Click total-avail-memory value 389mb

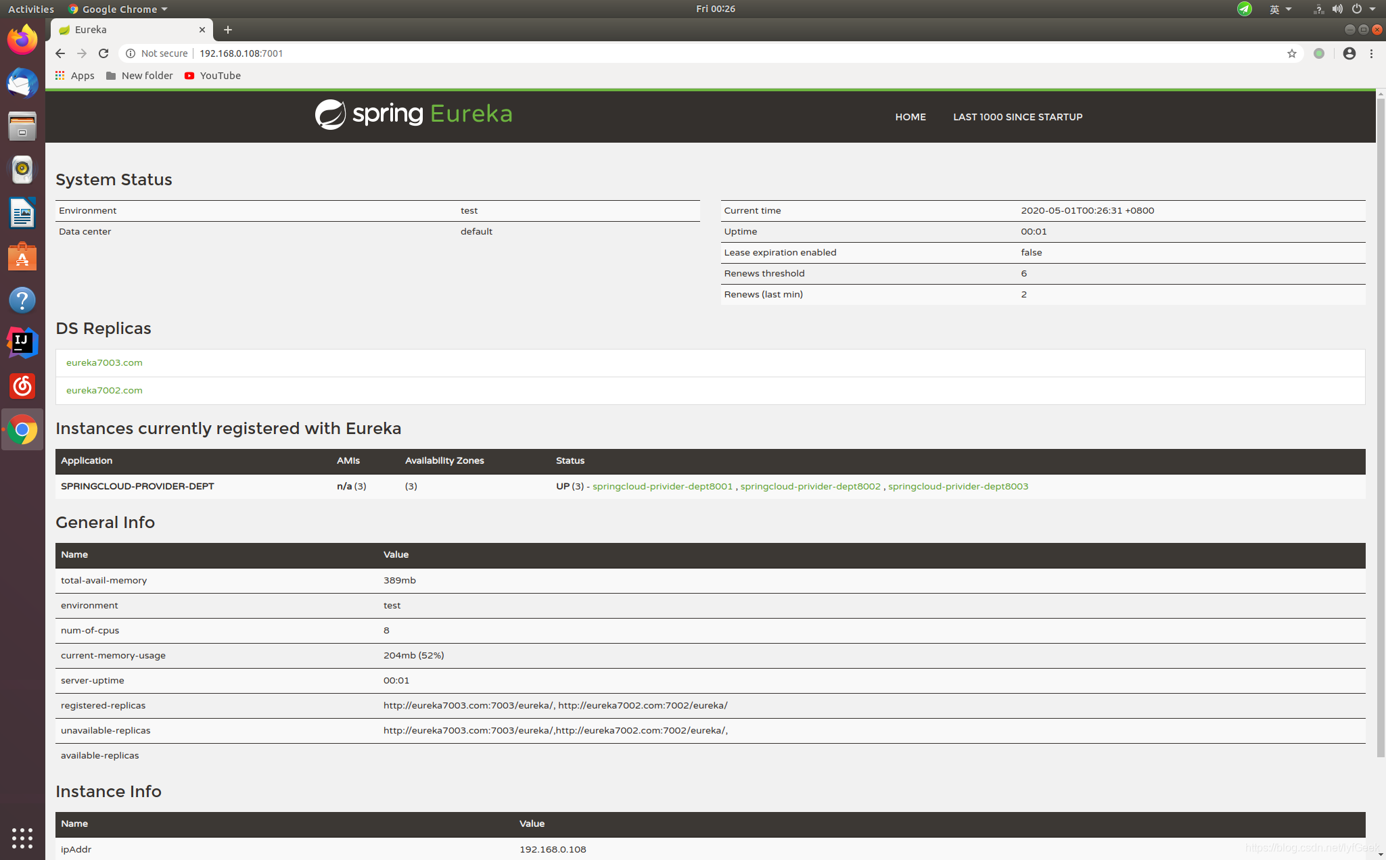coord(399,580)
